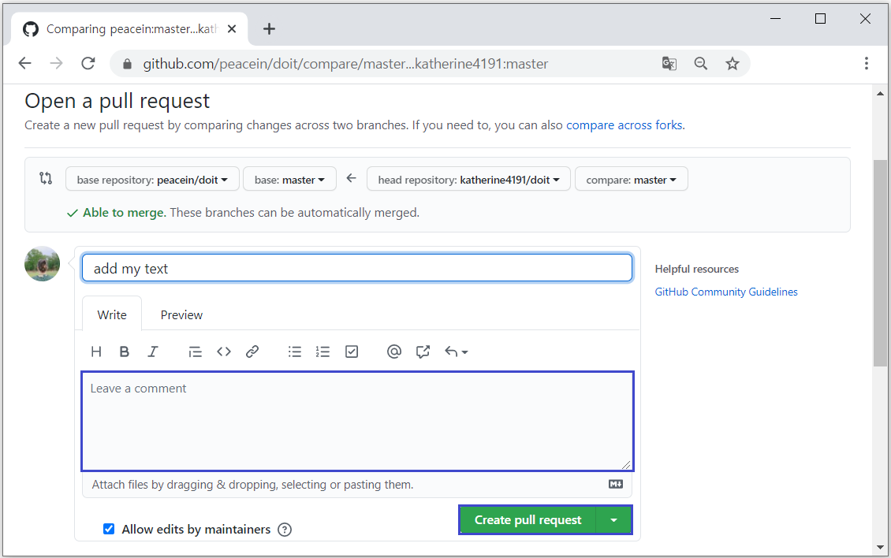Open compare across forks link
This screenshot has width=891, height=558.
tap(624, 125)
